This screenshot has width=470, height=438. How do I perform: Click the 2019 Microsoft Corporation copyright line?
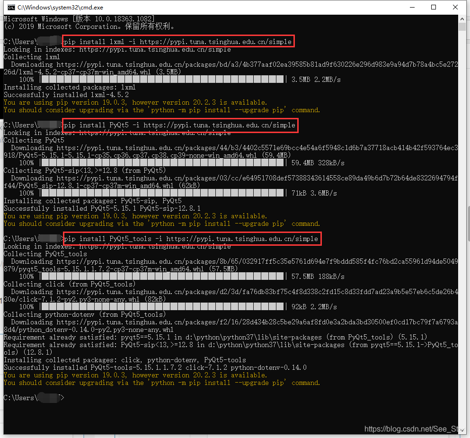pyautogui.click(x=89, y=27)
